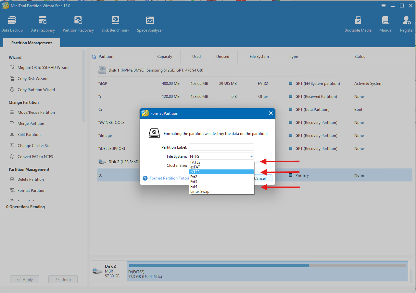Open Partition Recovery tool
This screenshot has height=293, width=416.
[x=78, y=24]
